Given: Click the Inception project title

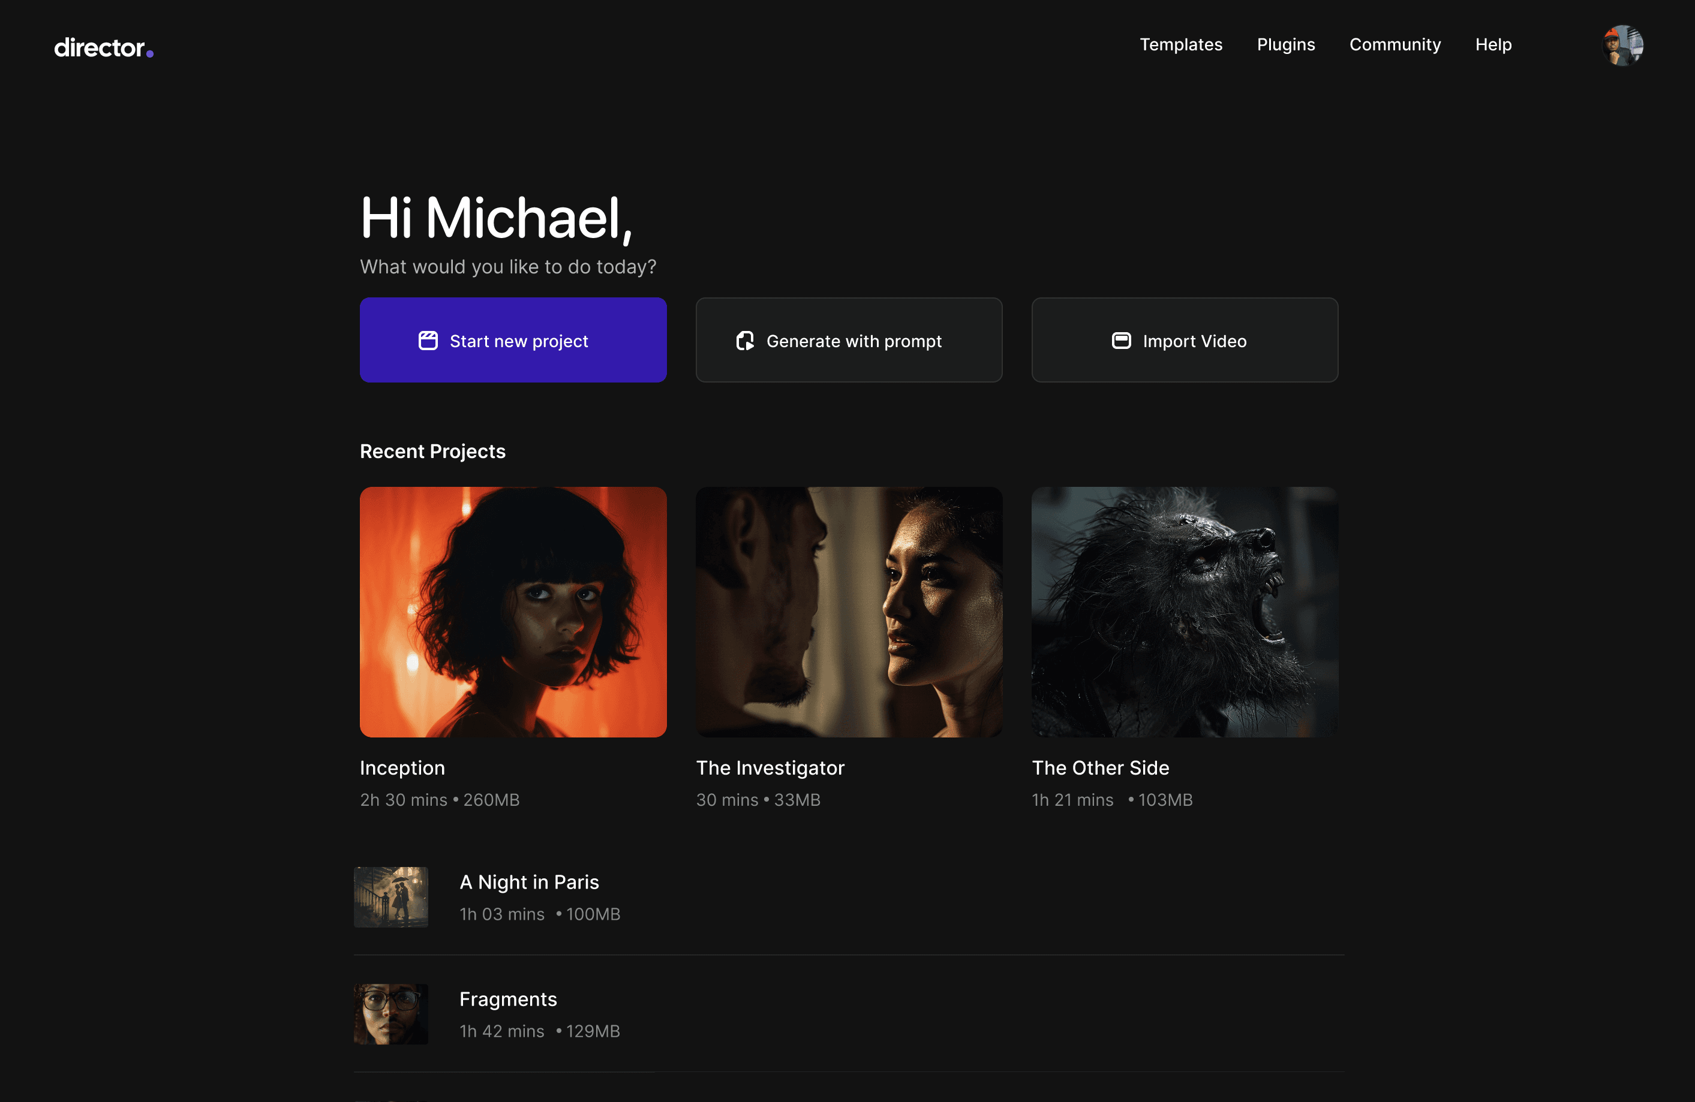Looking at the screenshot, I should (x=402, y=767).
